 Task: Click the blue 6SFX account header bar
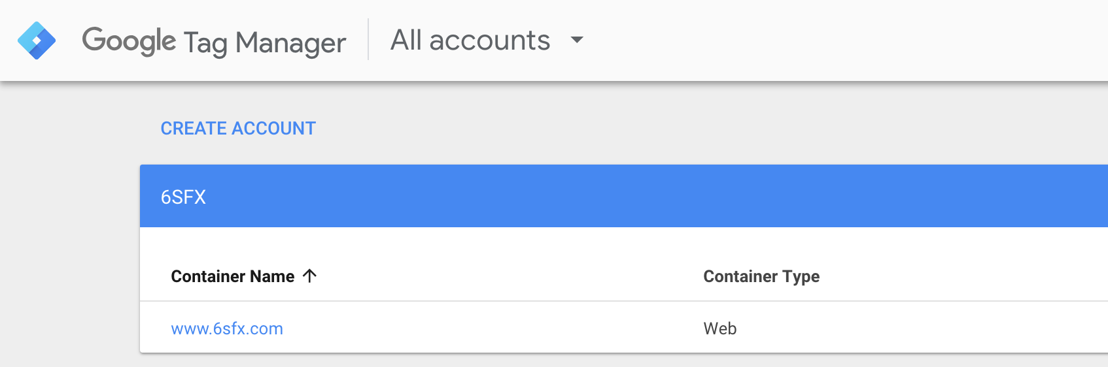point(624,196)
